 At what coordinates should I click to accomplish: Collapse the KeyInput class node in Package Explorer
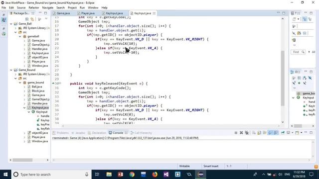pos(29,112)
